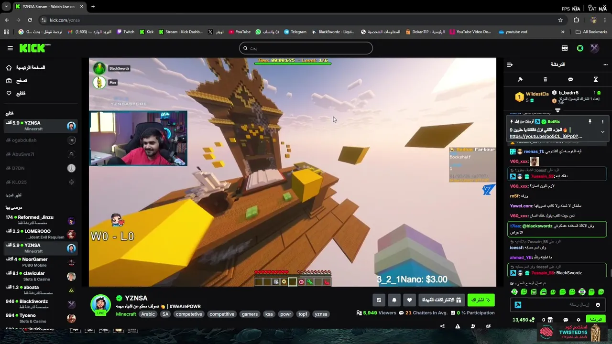Click the green chat send button

click(x=595, y=320)
